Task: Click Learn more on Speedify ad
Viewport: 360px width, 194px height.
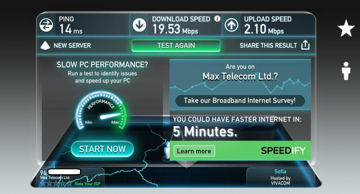Action: pos(194,151)
